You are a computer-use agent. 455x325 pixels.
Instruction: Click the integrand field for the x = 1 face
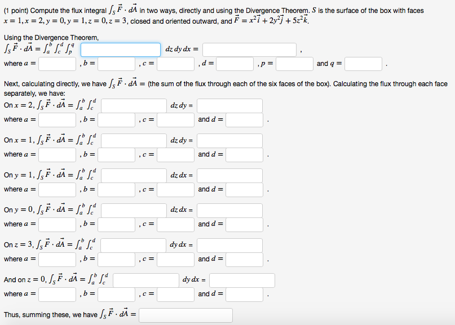(133, 140)
